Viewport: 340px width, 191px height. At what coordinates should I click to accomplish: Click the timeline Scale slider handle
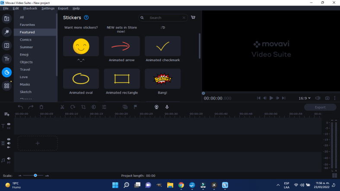(35, 175)
